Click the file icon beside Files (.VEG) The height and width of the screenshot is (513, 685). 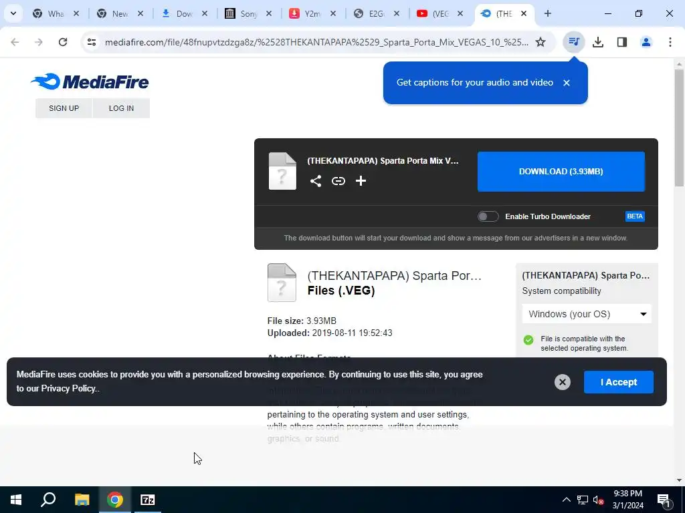point(282,283)
